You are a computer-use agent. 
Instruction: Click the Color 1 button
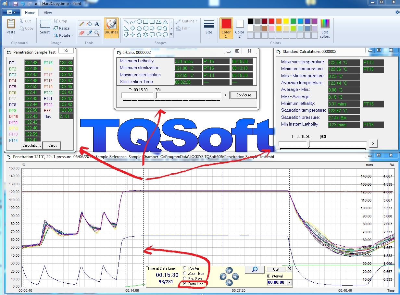click(x=226, y=28)
